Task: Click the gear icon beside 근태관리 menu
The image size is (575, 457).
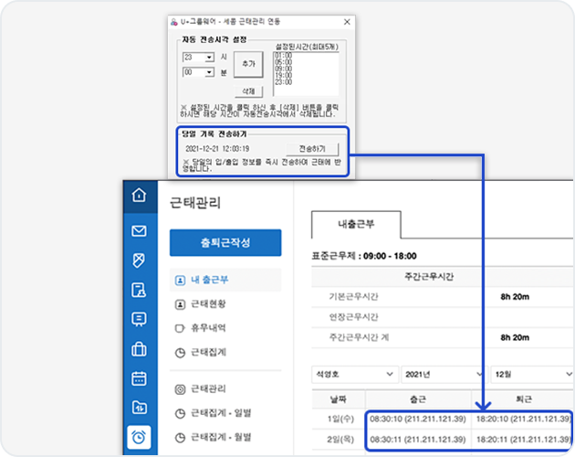Action: (180, 389)
